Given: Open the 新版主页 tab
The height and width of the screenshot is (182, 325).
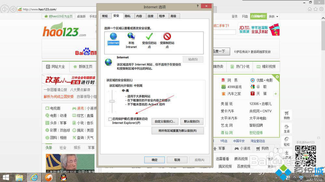Looking at the screenshot, I should pos(83,66).
